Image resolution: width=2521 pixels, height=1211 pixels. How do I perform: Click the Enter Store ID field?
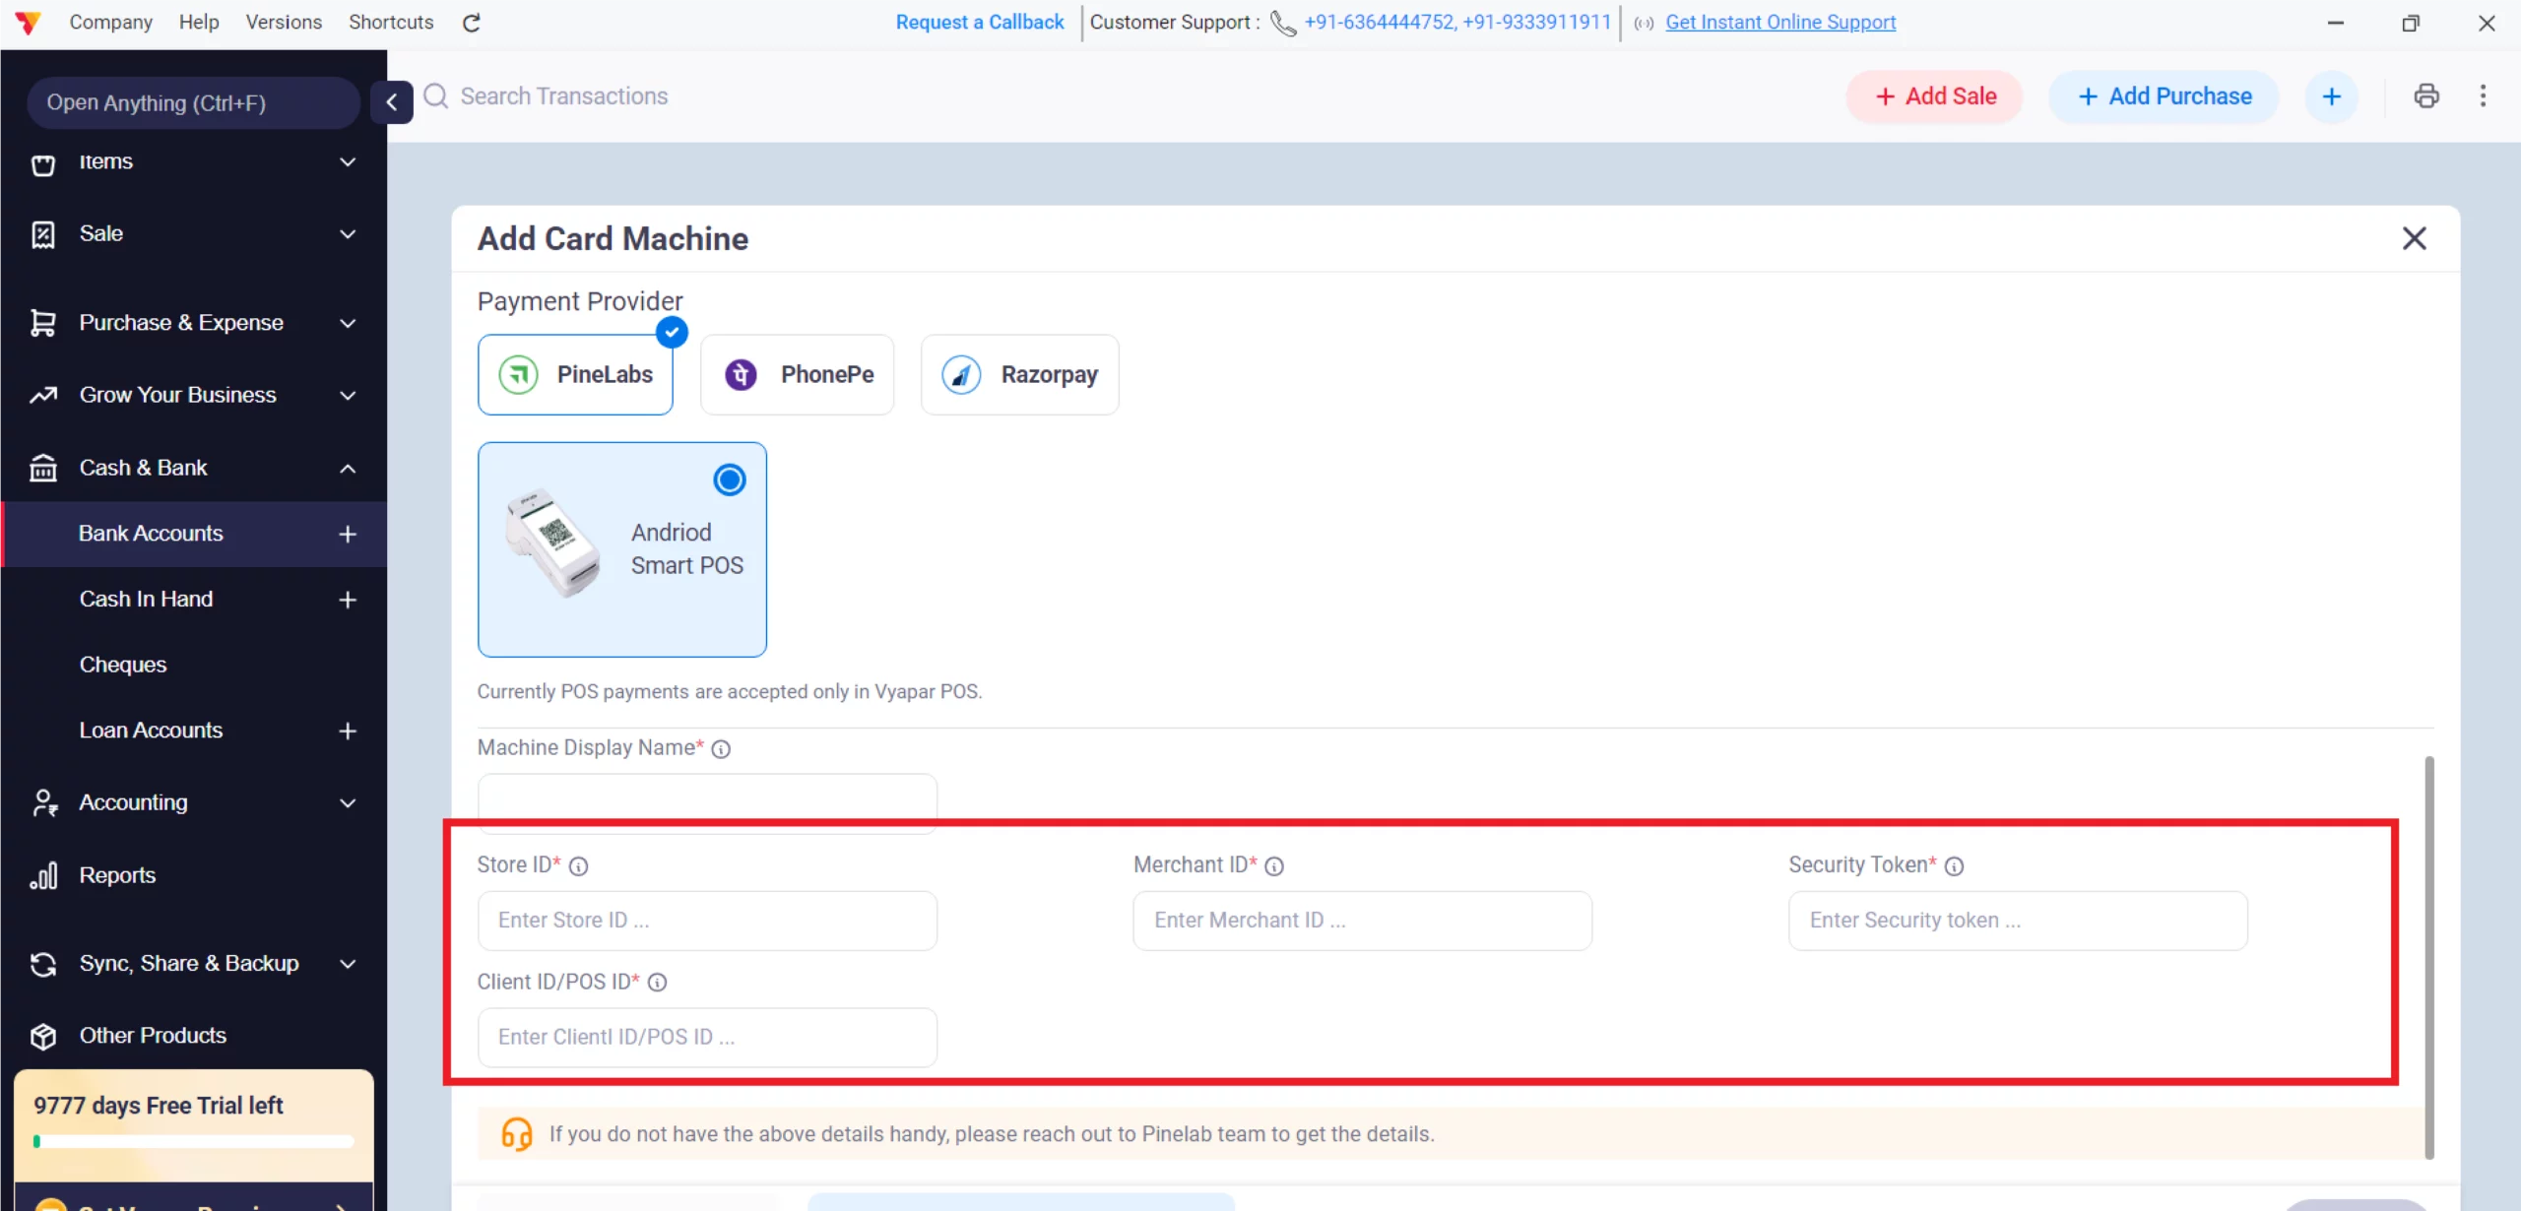(707, 921)
